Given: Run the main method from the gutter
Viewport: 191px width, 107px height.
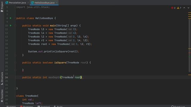Looking at the screenshot, I should pos(11,26).
